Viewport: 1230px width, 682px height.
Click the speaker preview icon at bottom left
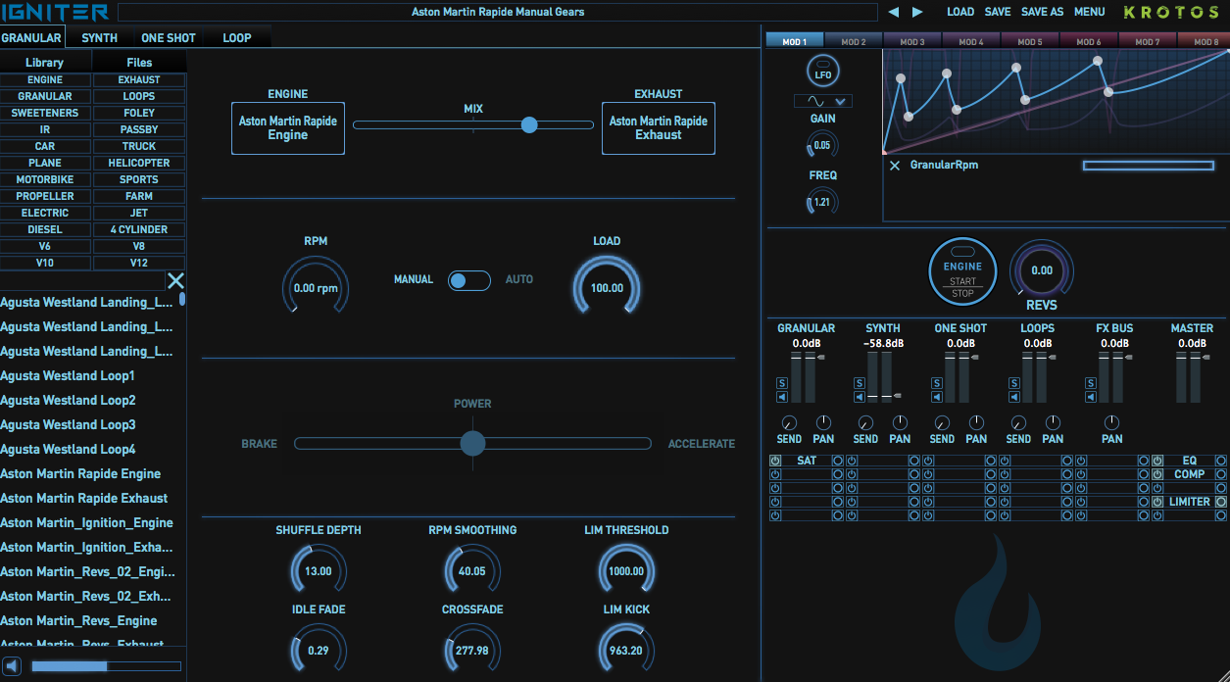12,665
